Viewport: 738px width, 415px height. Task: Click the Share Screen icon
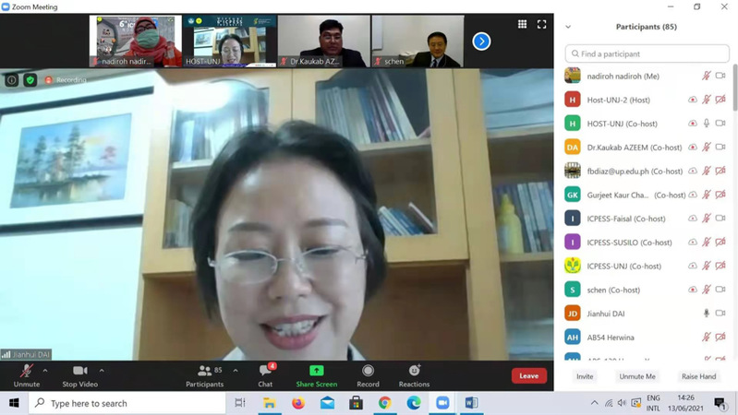(x=316, y=373)
